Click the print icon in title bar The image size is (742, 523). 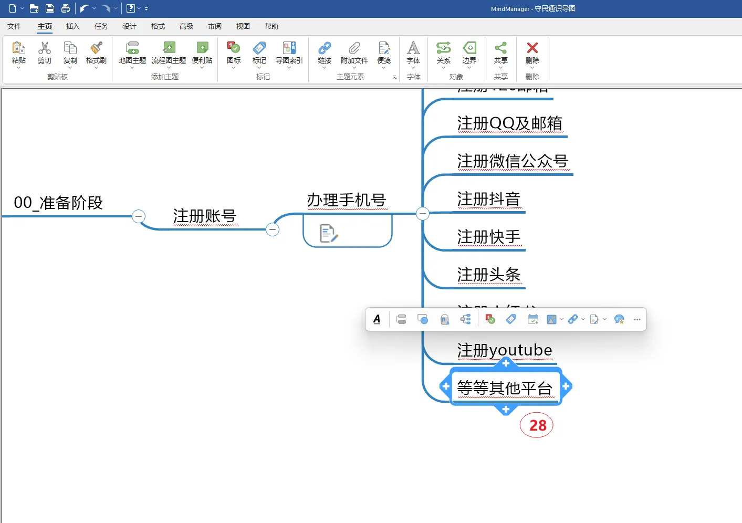66,8
